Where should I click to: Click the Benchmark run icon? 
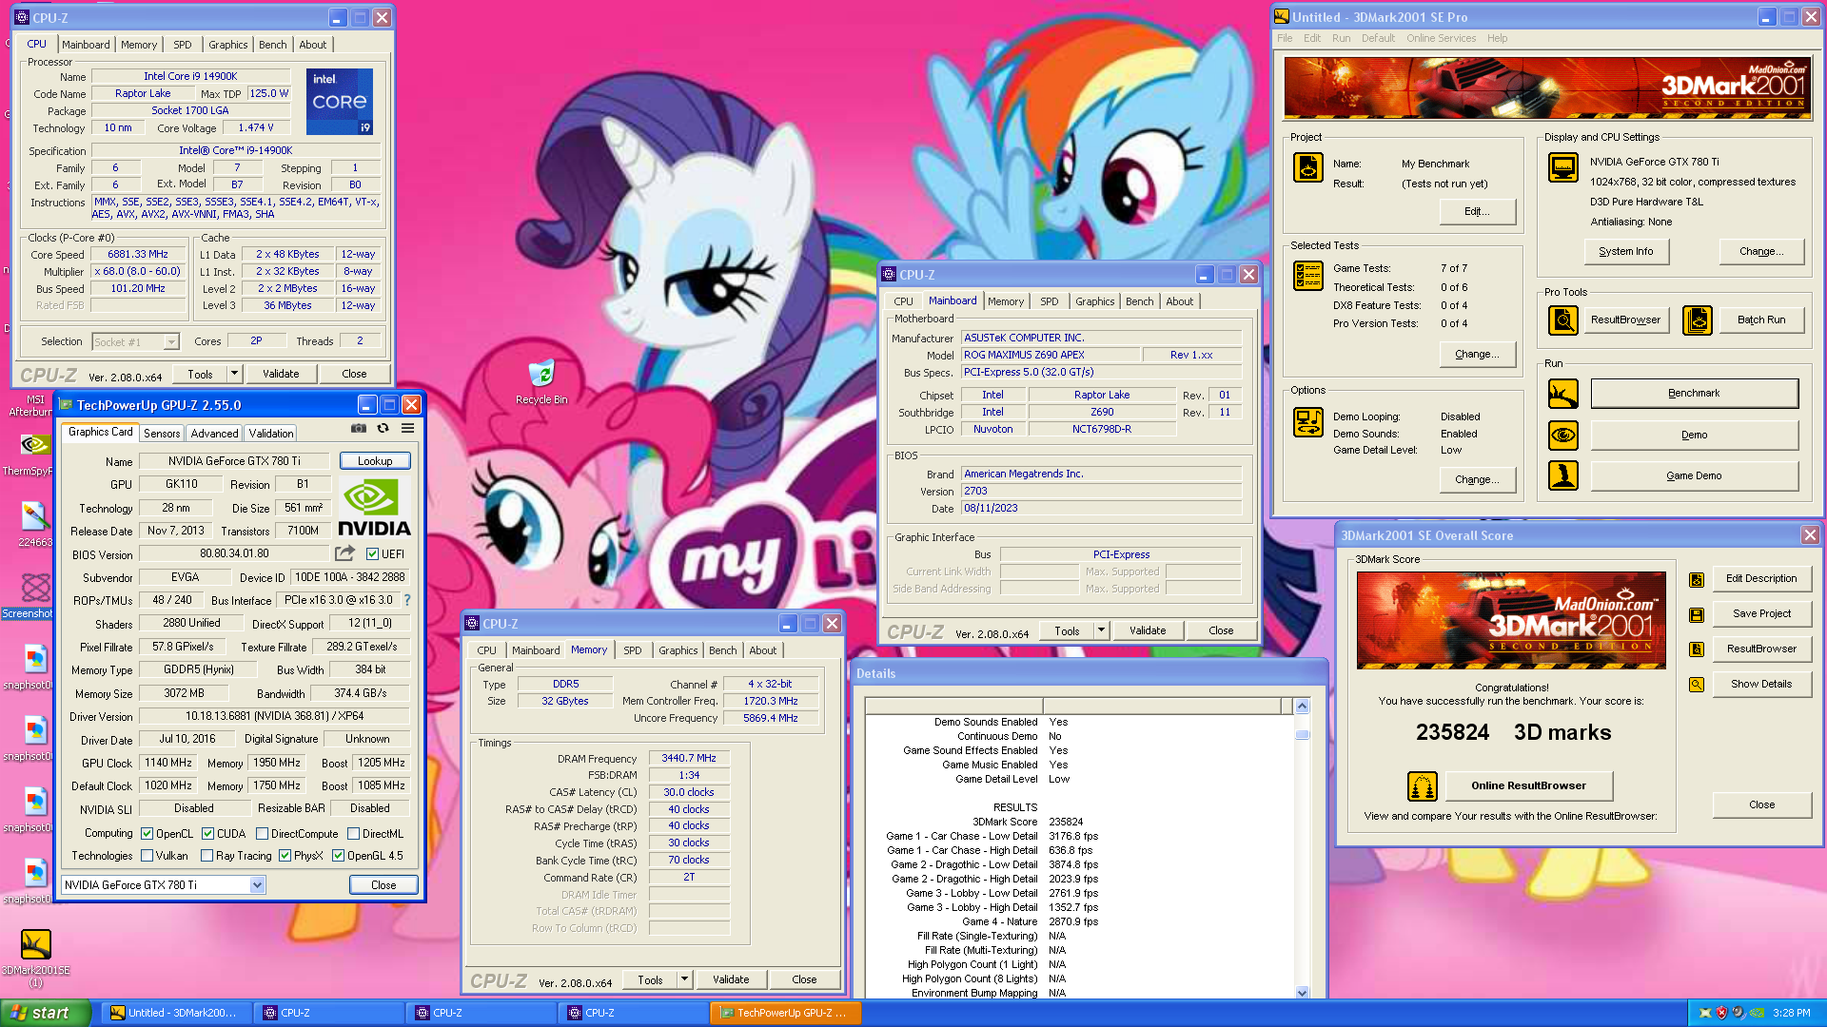[x=1563, y=394]
